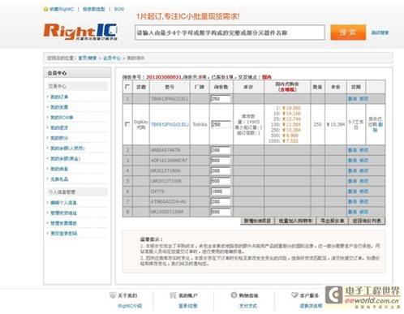This screenshot has width=404, height=314.
Task: Click the quantity field in row 2 showing 200
Action: [221, 150]
